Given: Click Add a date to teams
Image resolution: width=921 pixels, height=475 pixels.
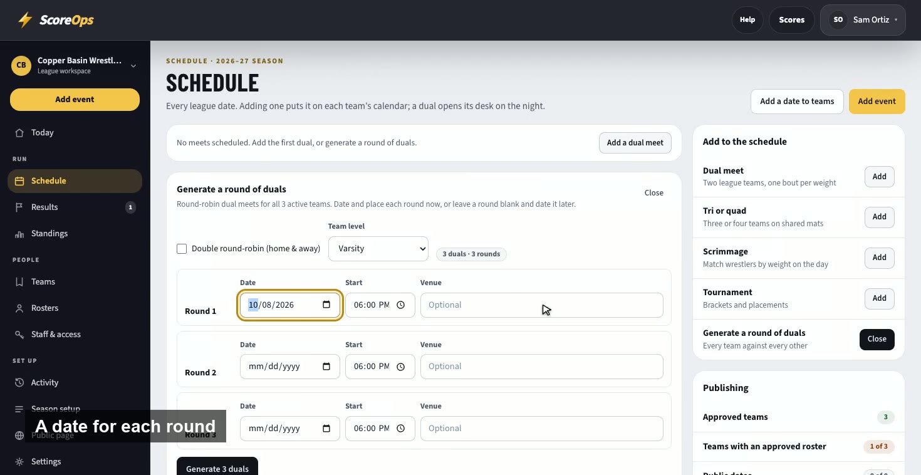Looking at the screenshot, I should (x=797, y=102).
